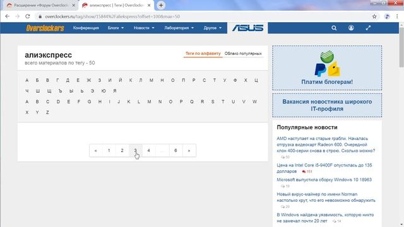The width and height of the screenshot is (404, 227).
Task: Open news about Windows 20-year vulnerability
Action: click(x=325, y=218)
